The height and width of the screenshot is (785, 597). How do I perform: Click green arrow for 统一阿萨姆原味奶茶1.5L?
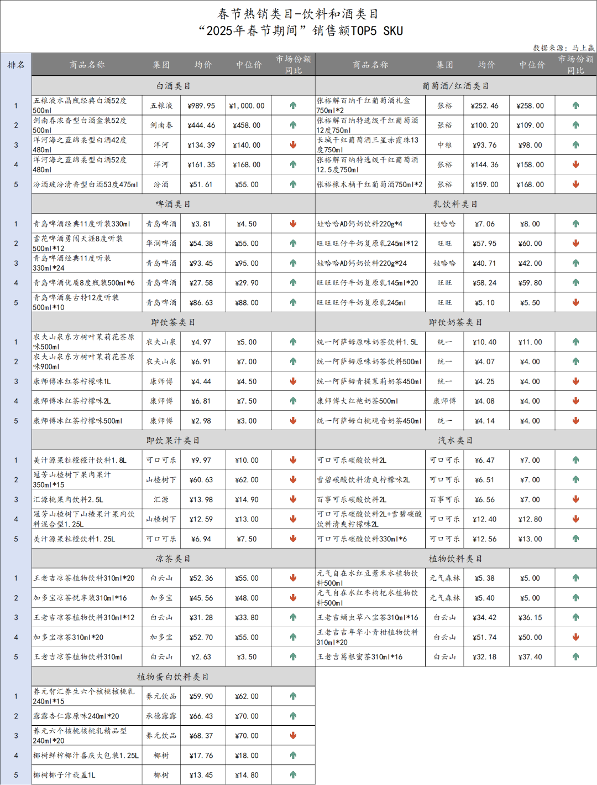(x=575, y=342)
